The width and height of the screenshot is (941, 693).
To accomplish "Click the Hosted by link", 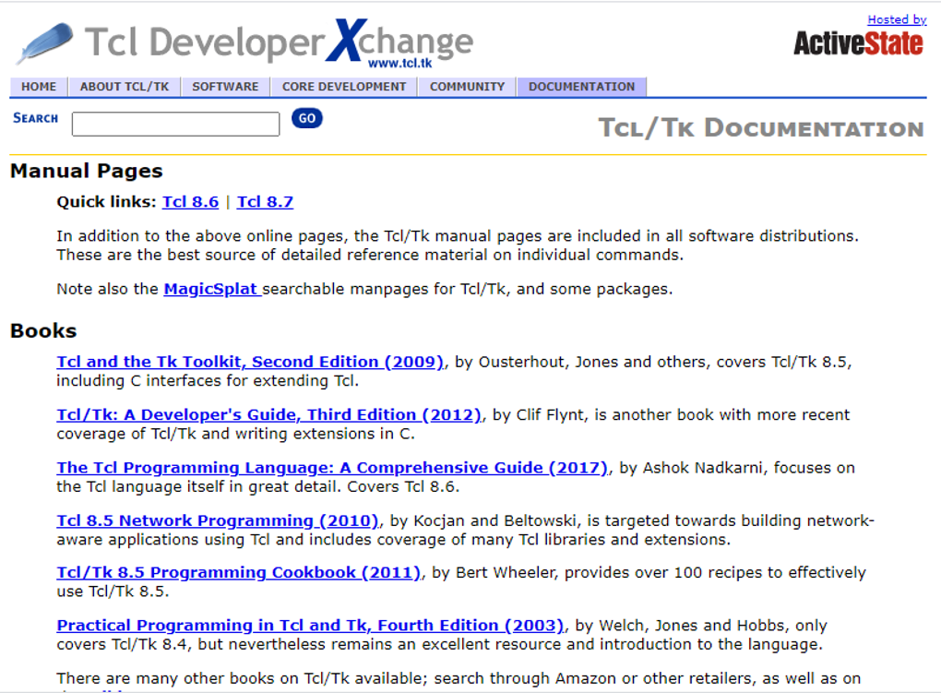I will [x=896, y=19].
